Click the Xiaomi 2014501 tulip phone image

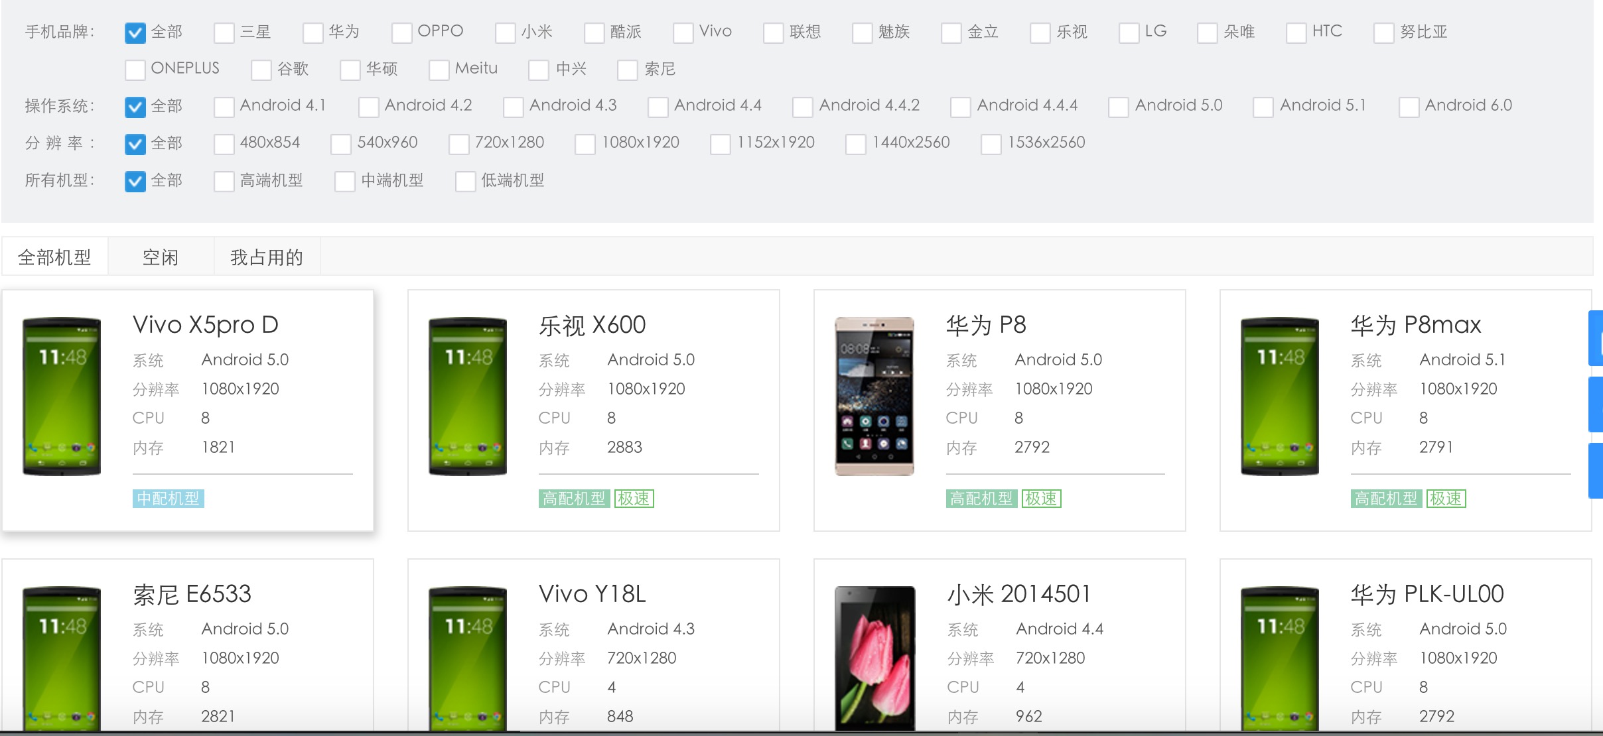coord(874,658)
